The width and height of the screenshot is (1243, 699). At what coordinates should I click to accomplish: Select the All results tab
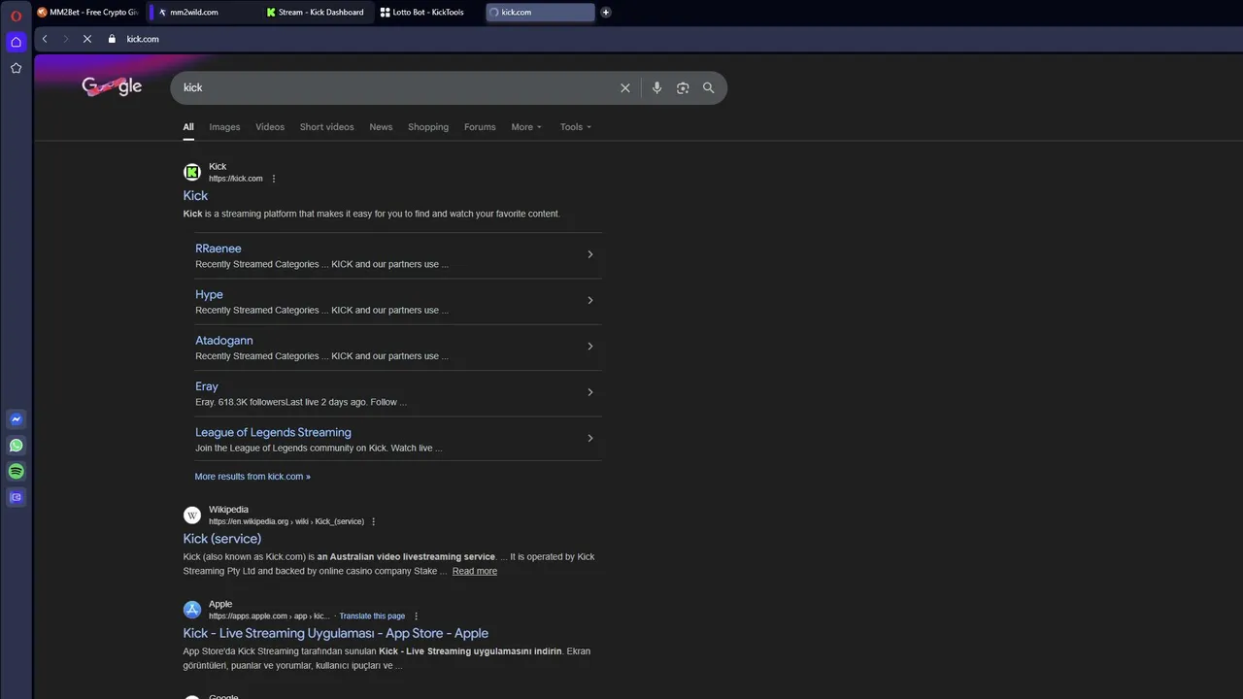point(188,127)
